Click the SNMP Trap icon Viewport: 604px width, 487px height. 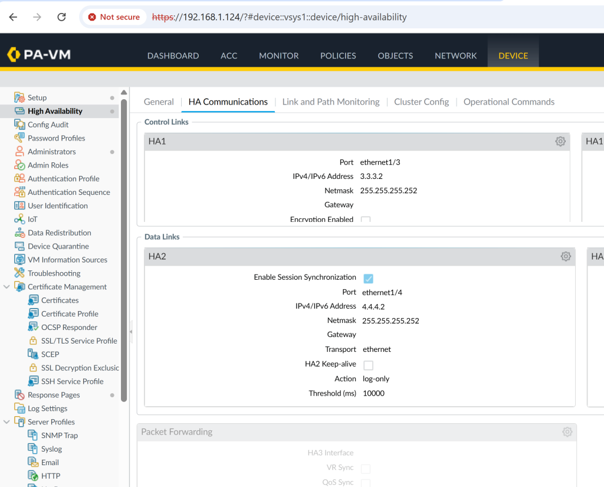(33, 435)
